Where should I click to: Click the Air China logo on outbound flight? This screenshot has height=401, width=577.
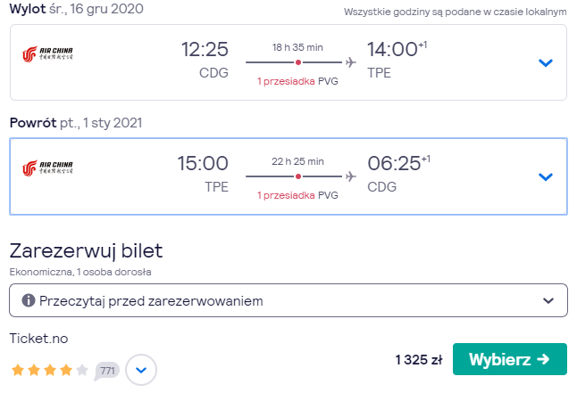pos(47,54)
